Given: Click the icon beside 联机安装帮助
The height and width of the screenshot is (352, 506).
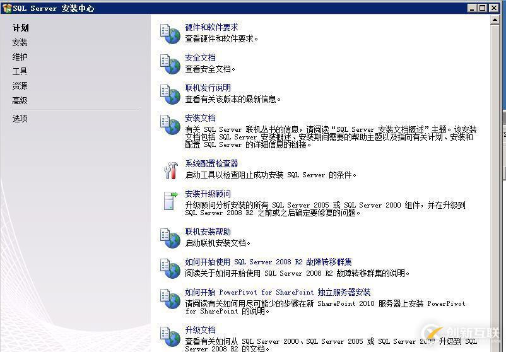Looking at the screenshot, I should tap(170, 238).
